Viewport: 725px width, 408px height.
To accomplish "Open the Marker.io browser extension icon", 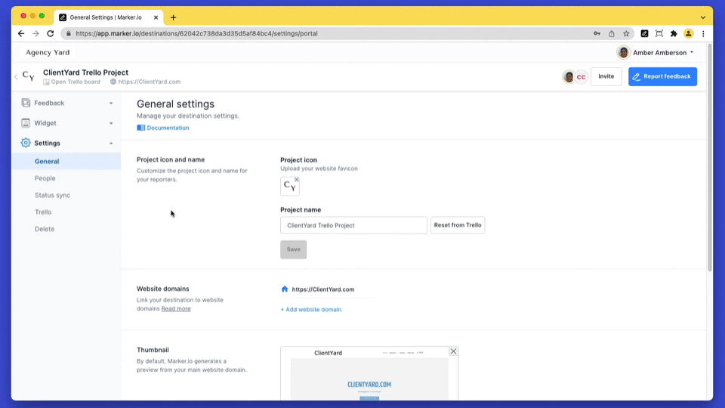I will [x=644, y=33].
